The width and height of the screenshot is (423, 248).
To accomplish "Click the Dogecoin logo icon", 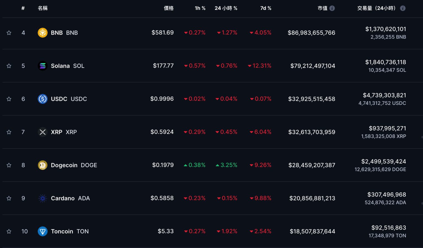I will (x=42, y=165).
